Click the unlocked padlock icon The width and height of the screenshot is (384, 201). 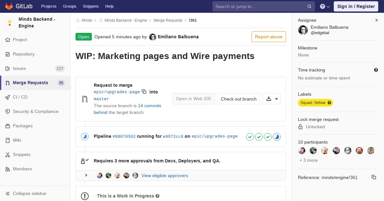tap(300, 127)
